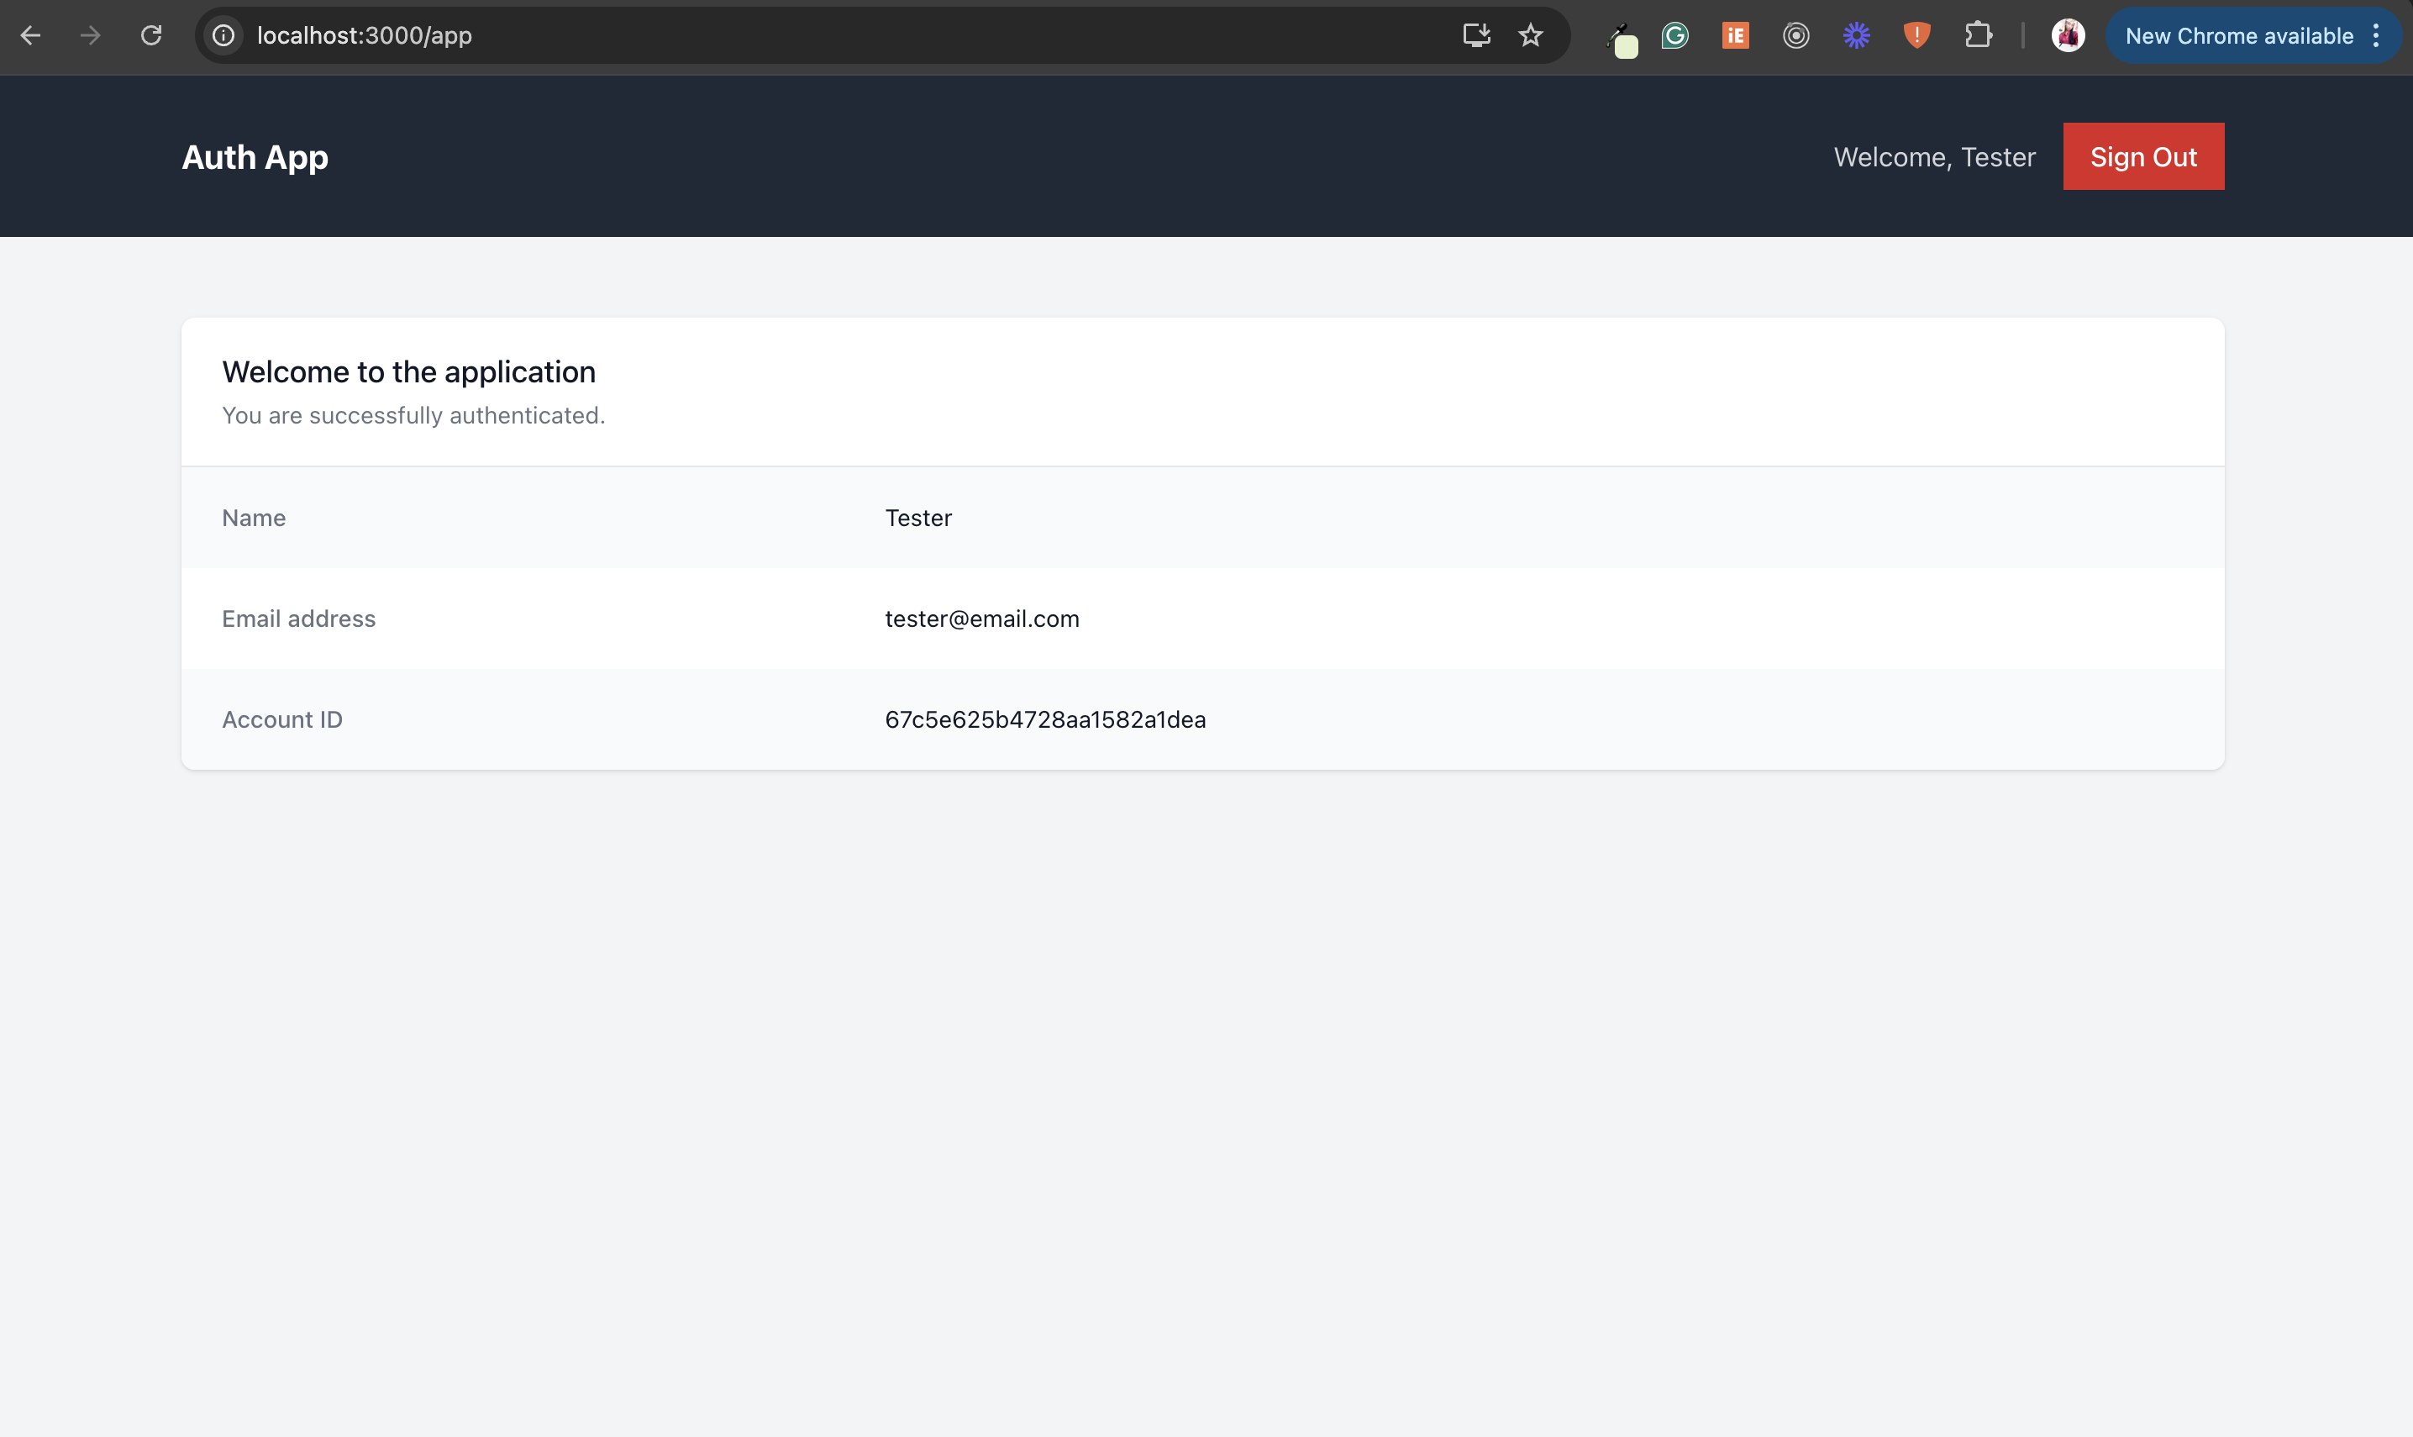Open the Chrome profile avatar menu
This screenshot has height=1437, width=2413.
coord(2068,36)
